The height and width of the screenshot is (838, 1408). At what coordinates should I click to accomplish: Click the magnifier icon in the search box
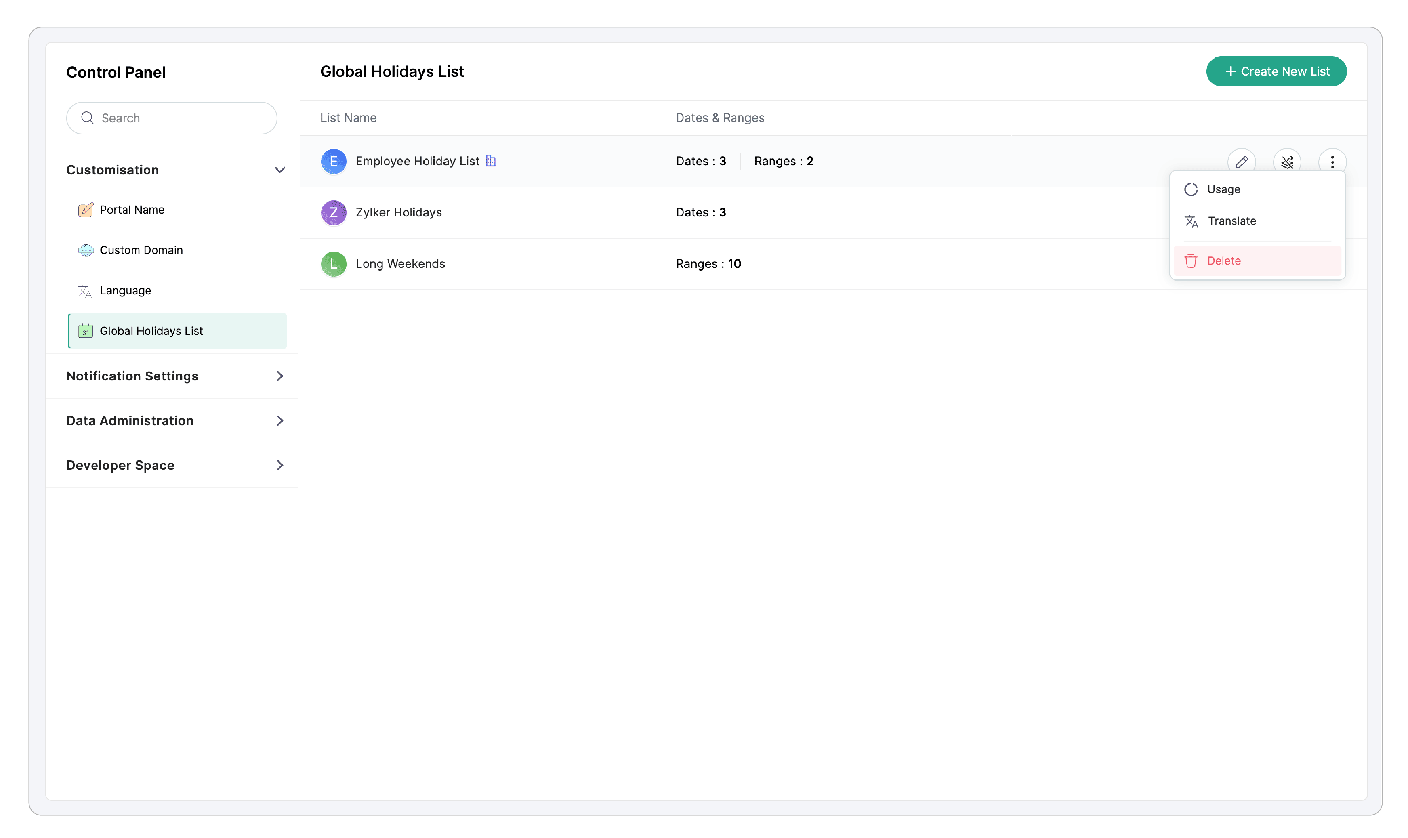[87, 118]
